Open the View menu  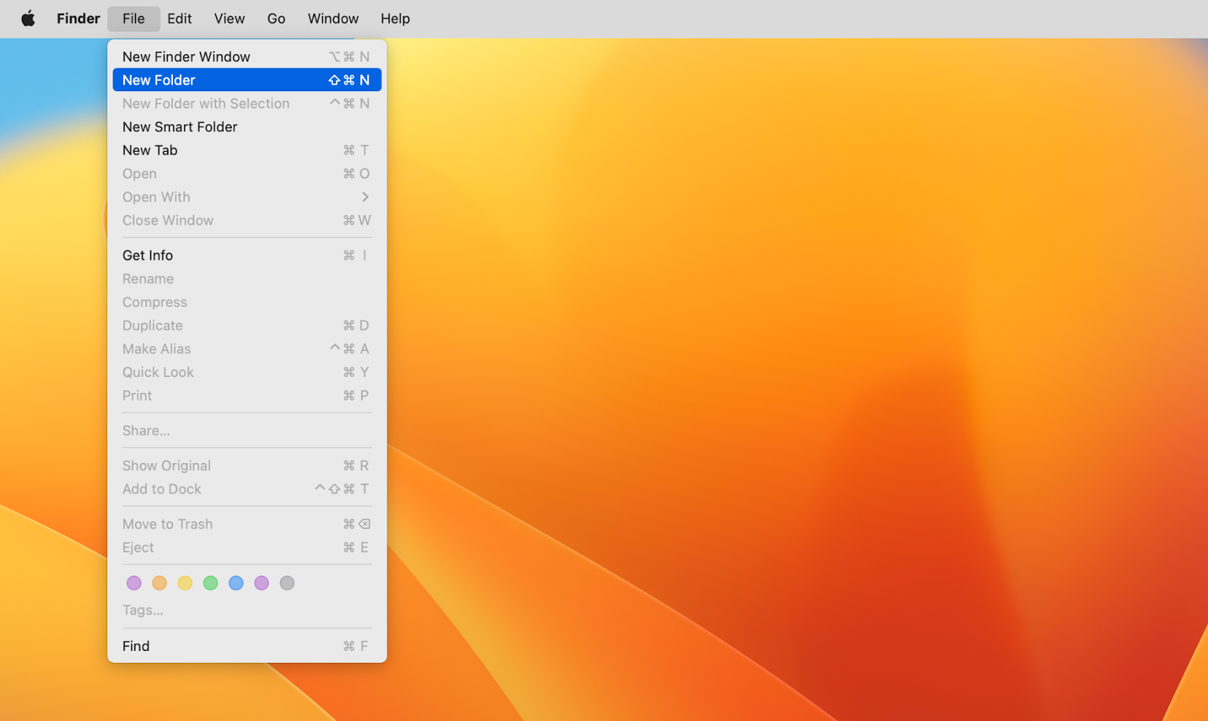point(229,18)
